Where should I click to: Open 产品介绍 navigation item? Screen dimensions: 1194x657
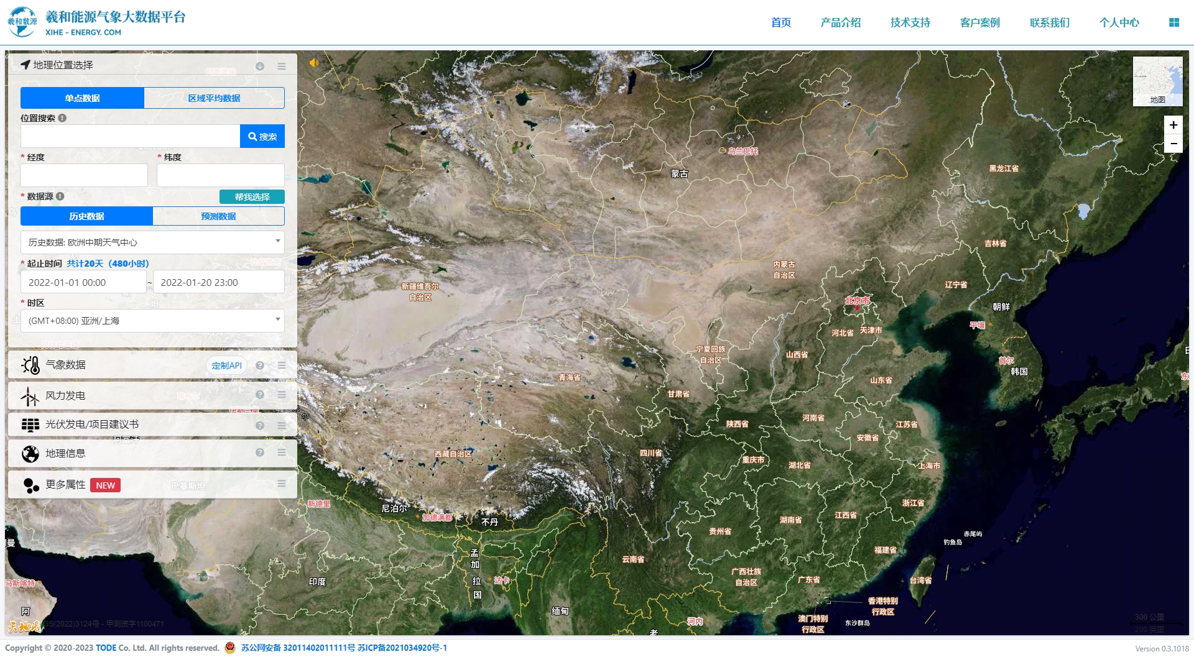point(841,22)
